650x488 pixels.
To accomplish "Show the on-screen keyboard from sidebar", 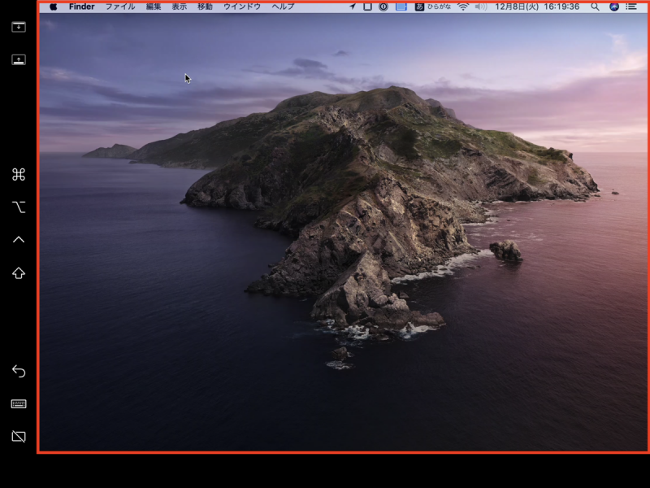I will pos(19,403).
